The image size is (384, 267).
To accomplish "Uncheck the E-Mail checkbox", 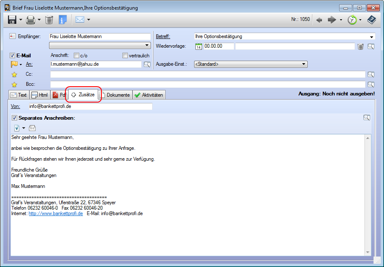I will (x=12, y=56).
